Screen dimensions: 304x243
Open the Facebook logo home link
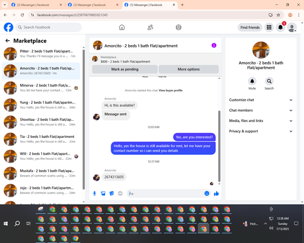point(9,27)
